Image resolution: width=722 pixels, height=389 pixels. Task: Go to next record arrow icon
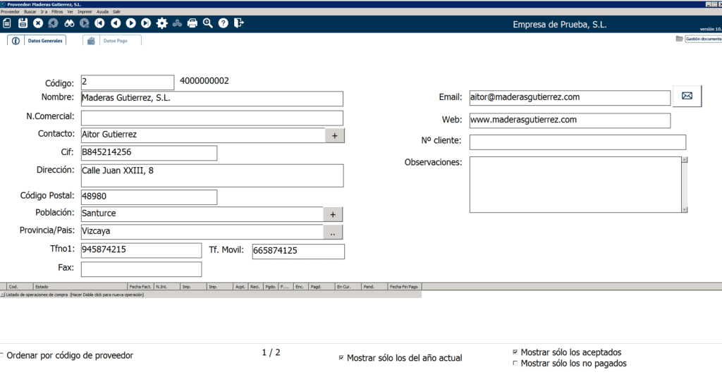(x=130, y=23)
